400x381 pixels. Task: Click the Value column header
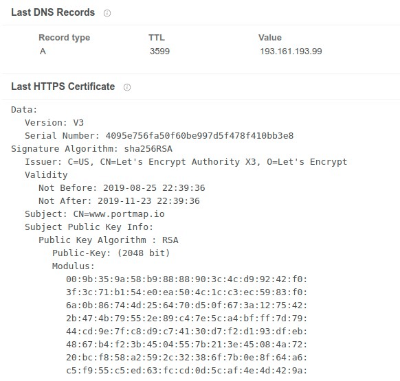pyautogui.click(x=270, y=38)
